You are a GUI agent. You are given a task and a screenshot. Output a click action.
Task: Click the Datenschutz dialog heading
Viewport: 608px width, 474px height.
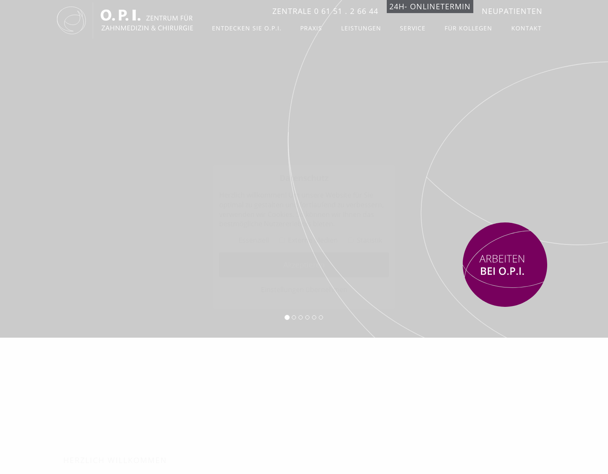[x=304, y=178]
